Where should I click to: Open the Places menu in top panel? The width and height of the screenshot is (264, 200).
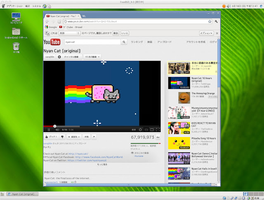tap(28, 6)
